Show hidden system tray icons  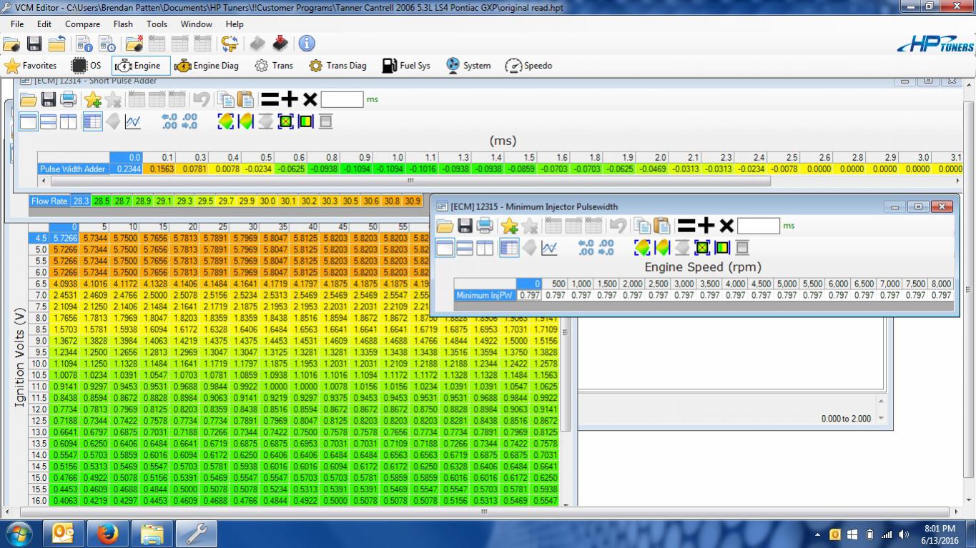click(x=817, y=534)
